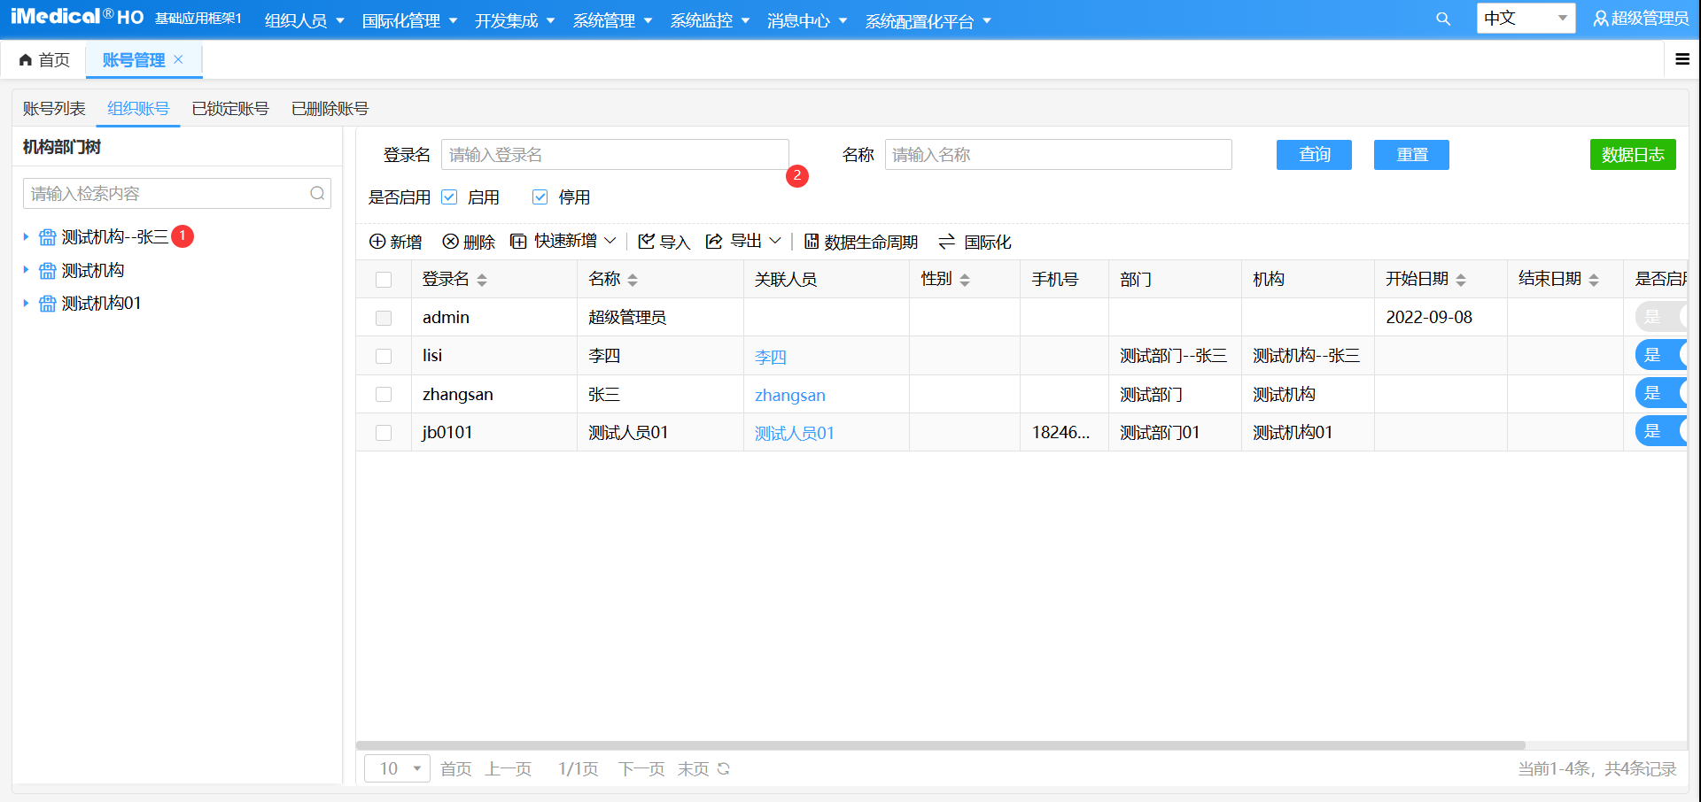Go to 下一页 in pagination
1701x802 pixels.
[641, 768]
